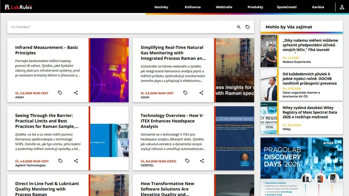Click Wiley Registry article thumbnail
Screen dimensions: 349x196
pos(268,118)
